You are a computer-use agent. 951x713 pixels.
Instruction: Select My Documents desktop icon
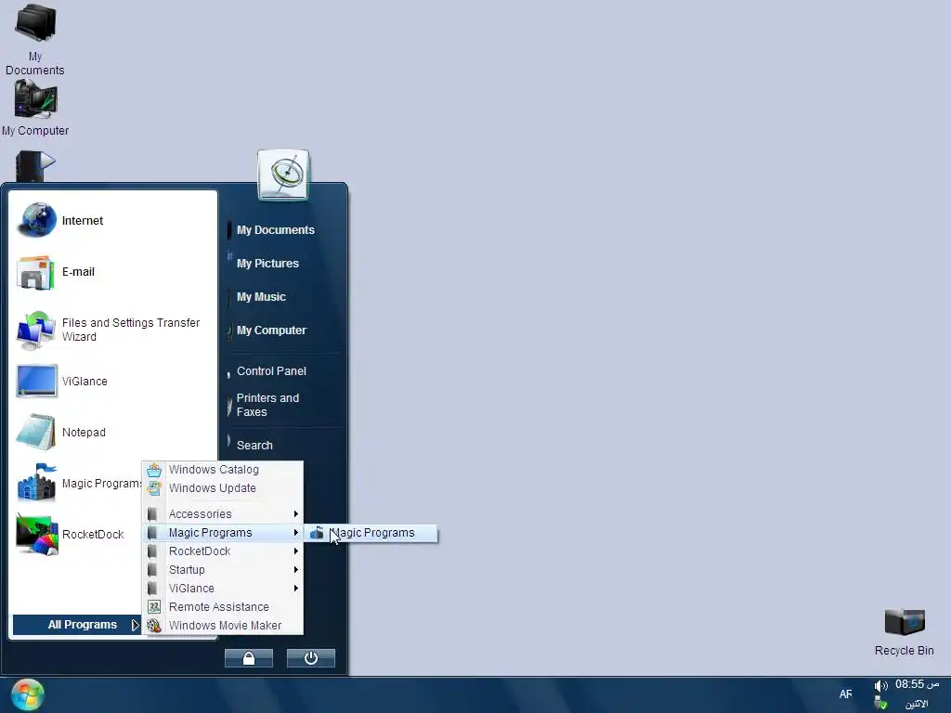click(x=35, y=39)
